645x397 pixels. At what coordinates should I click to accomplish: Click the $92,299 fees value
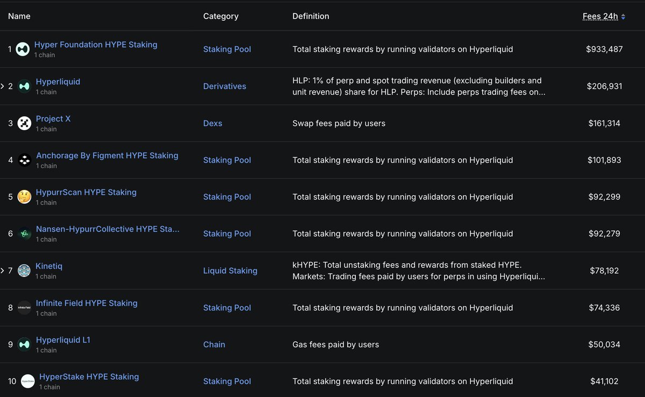click(604, 197)
